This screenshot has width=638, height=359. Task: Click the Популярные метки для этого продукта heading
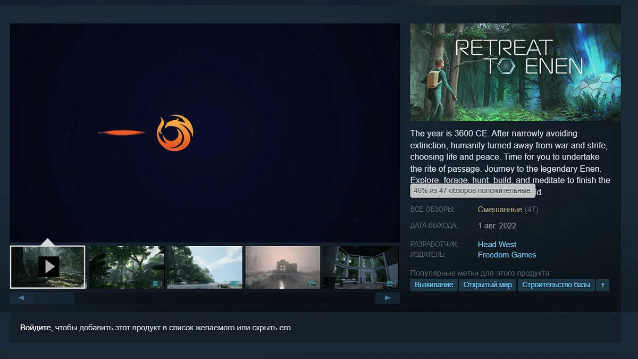[x=481, y=273]
